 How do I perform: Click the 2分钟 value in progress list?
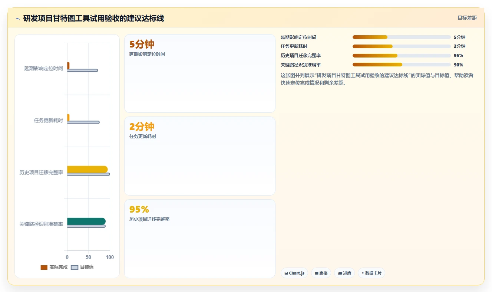pyautogui.click(x=459, y=46)
